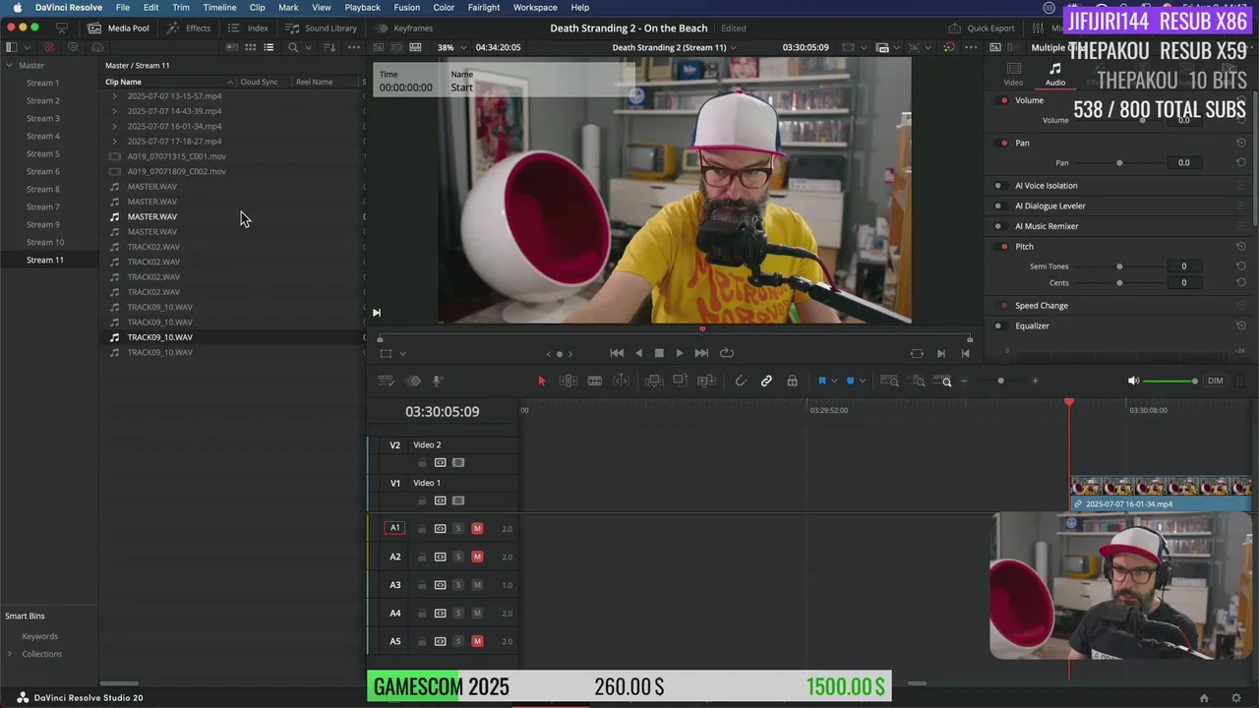Unmute audio track A2
This screenshot has height=708, width=1259.
(x=477, y=558)
